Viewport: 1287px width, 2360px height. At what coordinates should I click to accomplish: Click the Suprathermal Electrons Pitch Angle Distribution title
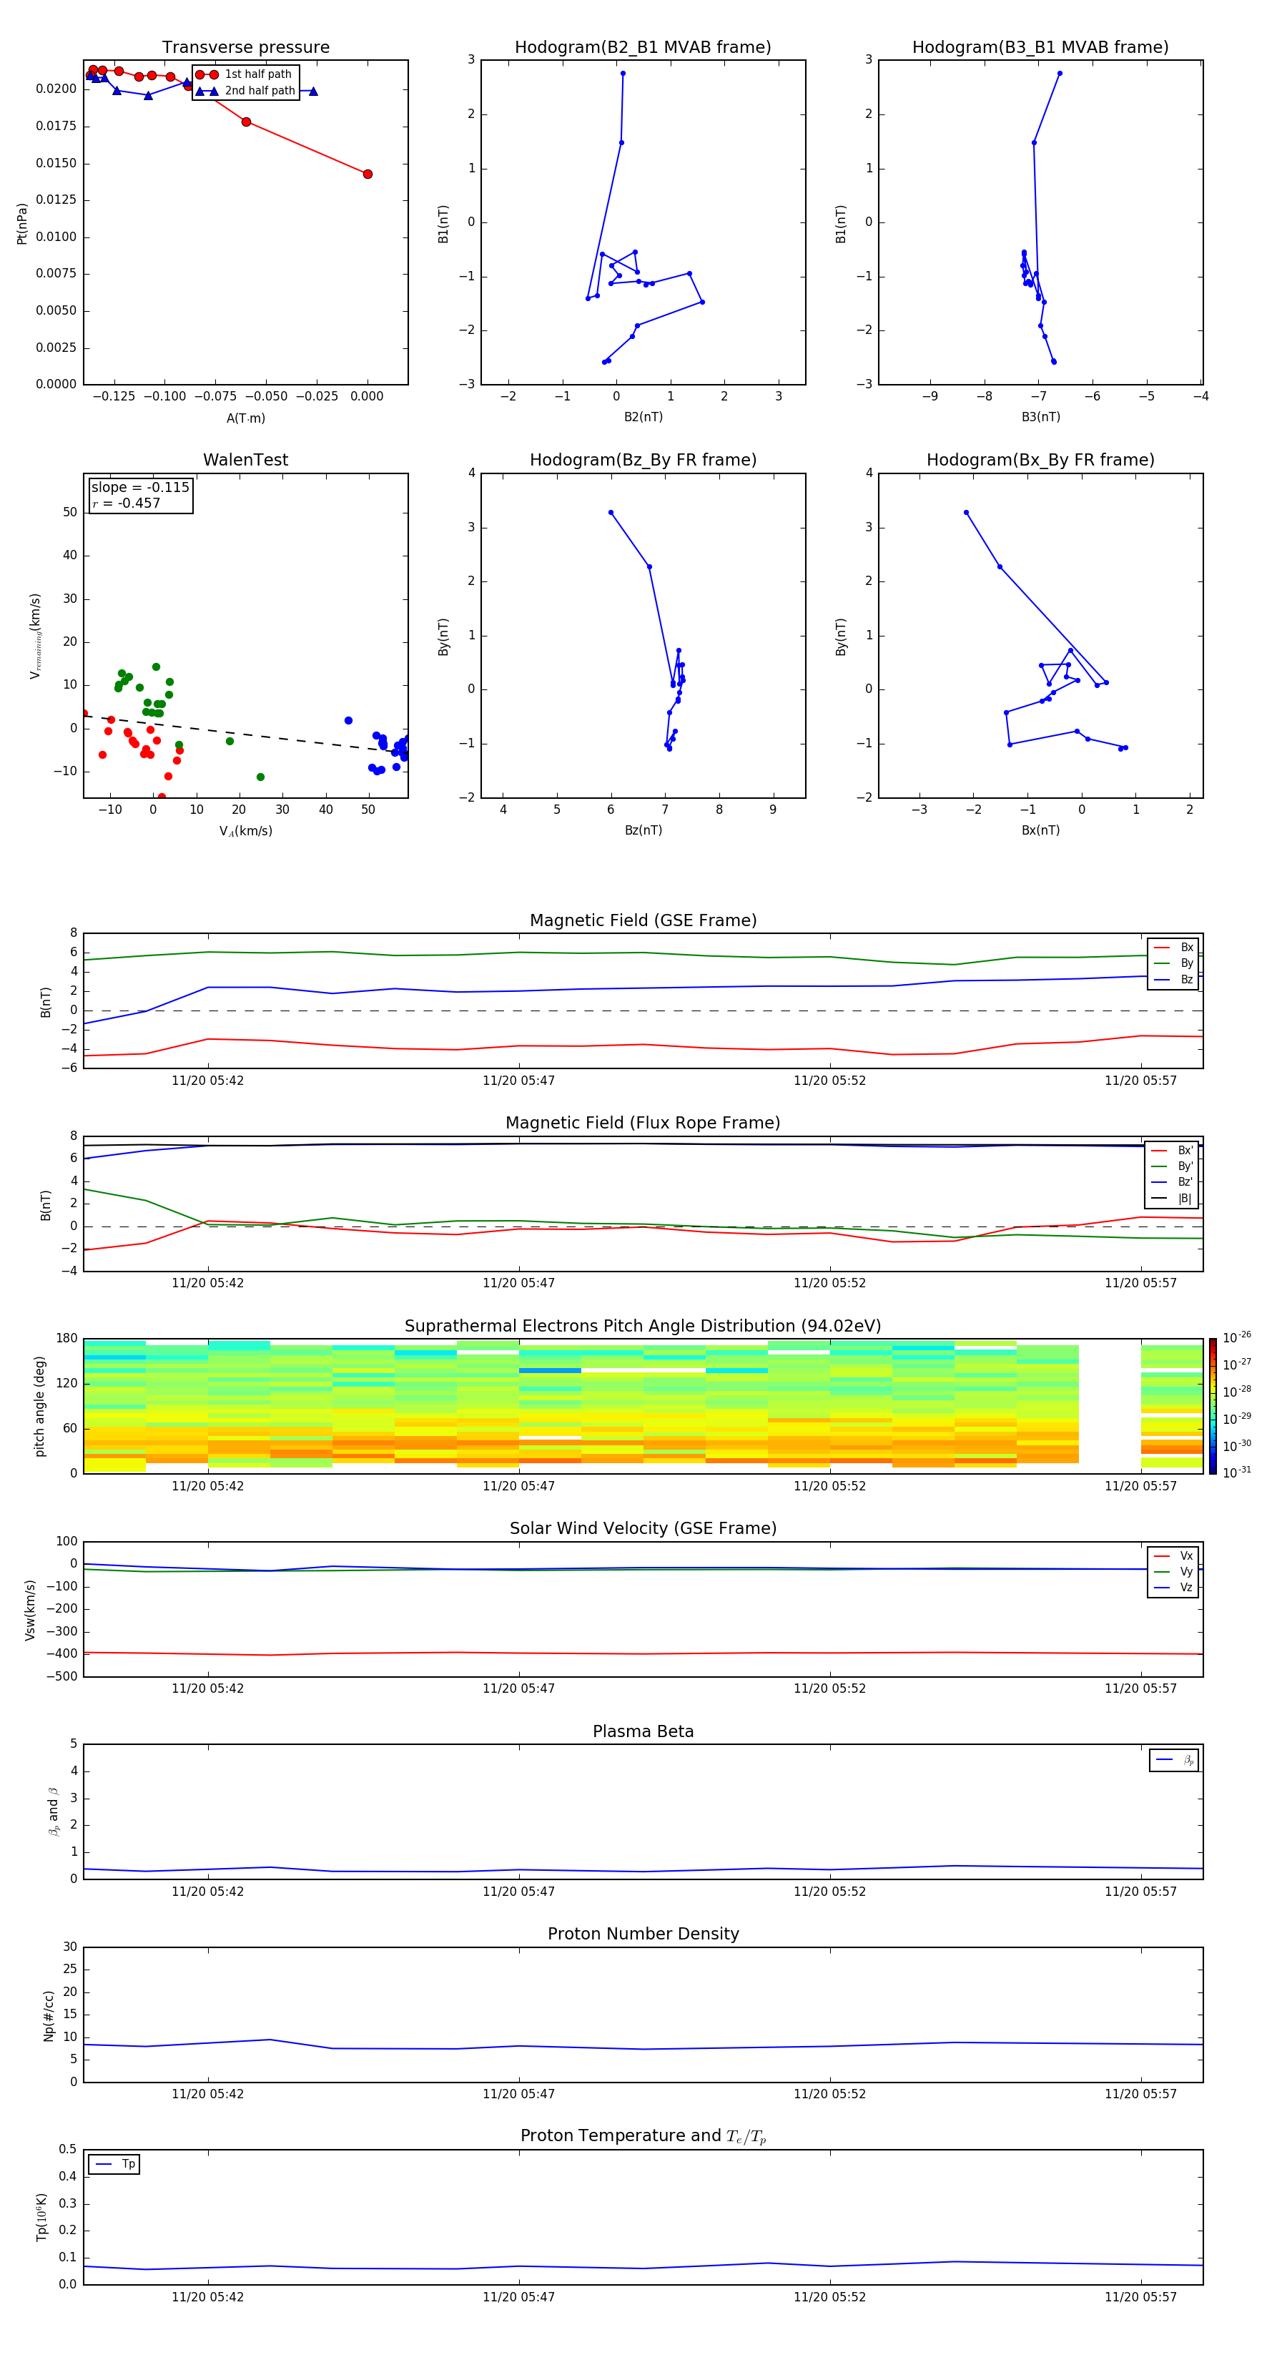[x=643, y=1327]
